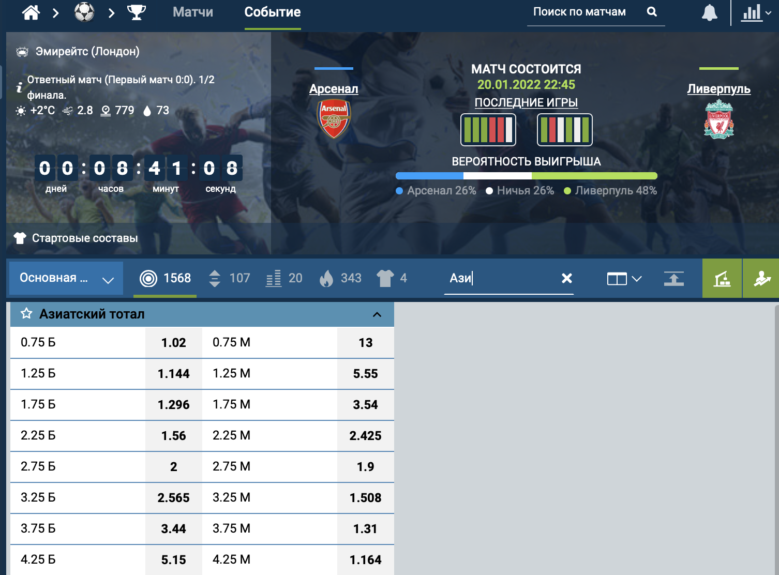Go to the home page icon

pos(31,12)
